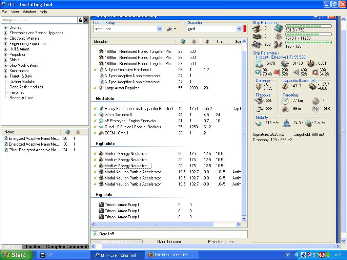Image resolution: width=347 pixels, height=260 pixels.
Task: Toggle the Quad LiF Fueled I Booster Rockets checkmark
Action: (x=95, y=127)
